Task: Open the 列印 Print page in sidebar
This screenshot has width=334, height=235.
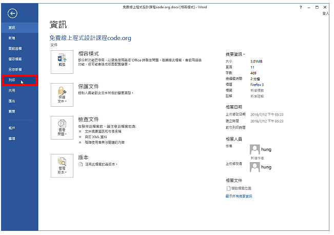Action: [x=19, y=80]
